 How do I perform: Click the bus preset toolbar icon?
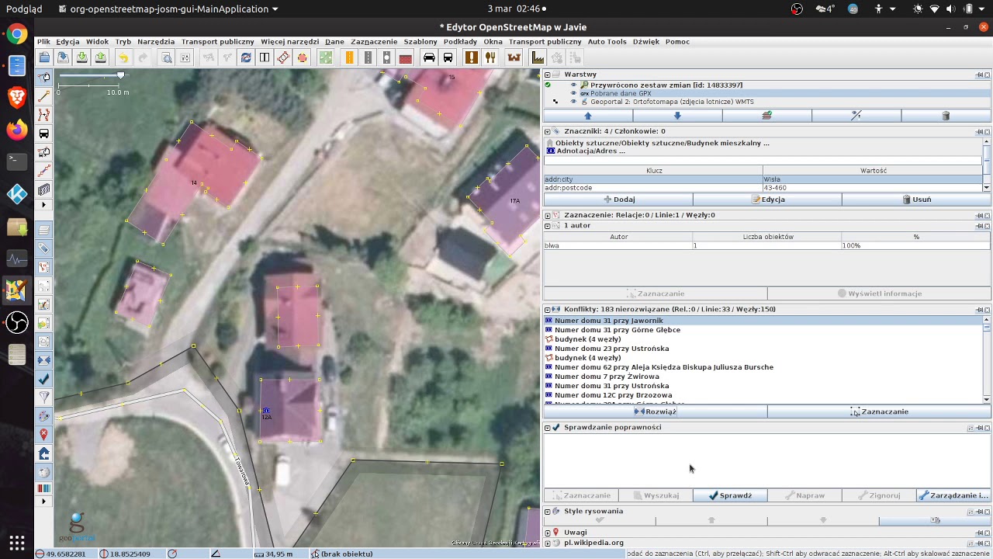(448, 57)
